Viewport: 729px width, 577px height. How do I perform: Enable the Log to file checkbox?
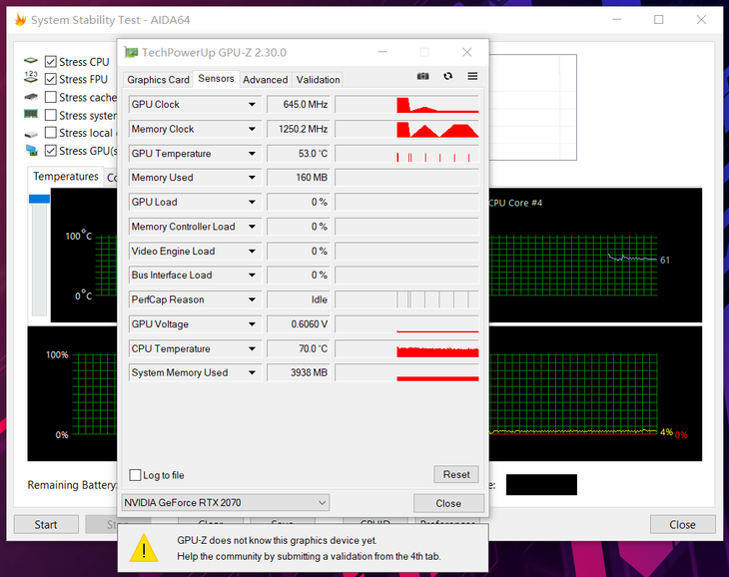[136, 475]
